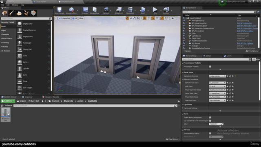
Task: Open the Content browser toolbar icon
Action: coord(85,11)
